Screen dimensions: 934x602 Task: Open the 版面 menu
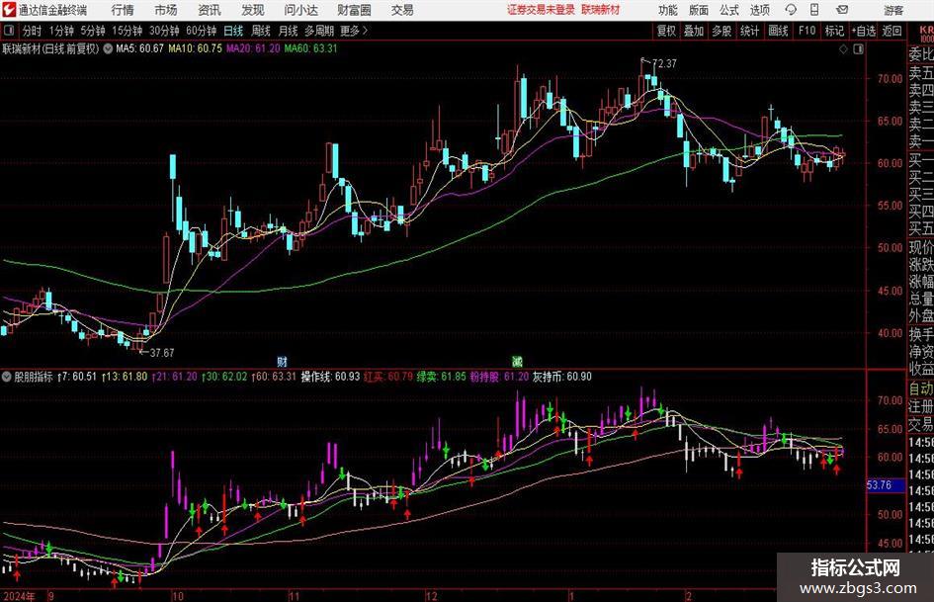(x=698, y=10)
